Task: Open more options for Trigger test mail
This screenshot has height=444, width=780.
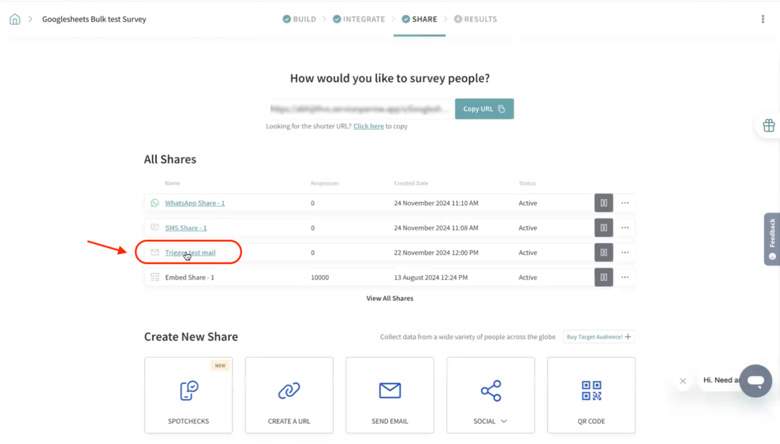Action: tap(625, 252)
